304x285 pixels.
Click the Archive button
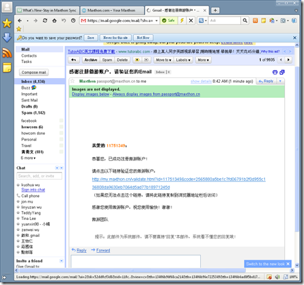click(x=91, y=60)
